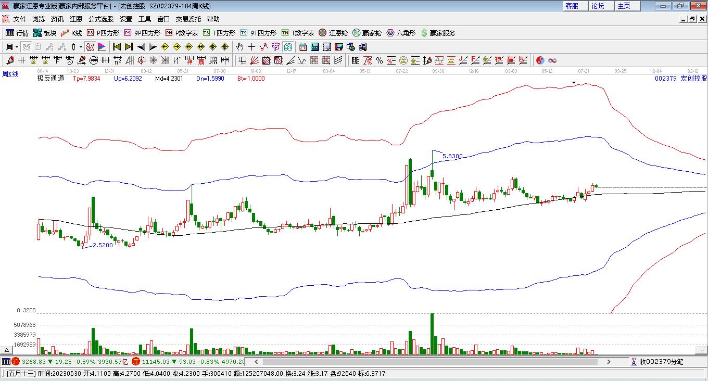
Task: Open the 板块 sector view
Action: pos(45,33)
